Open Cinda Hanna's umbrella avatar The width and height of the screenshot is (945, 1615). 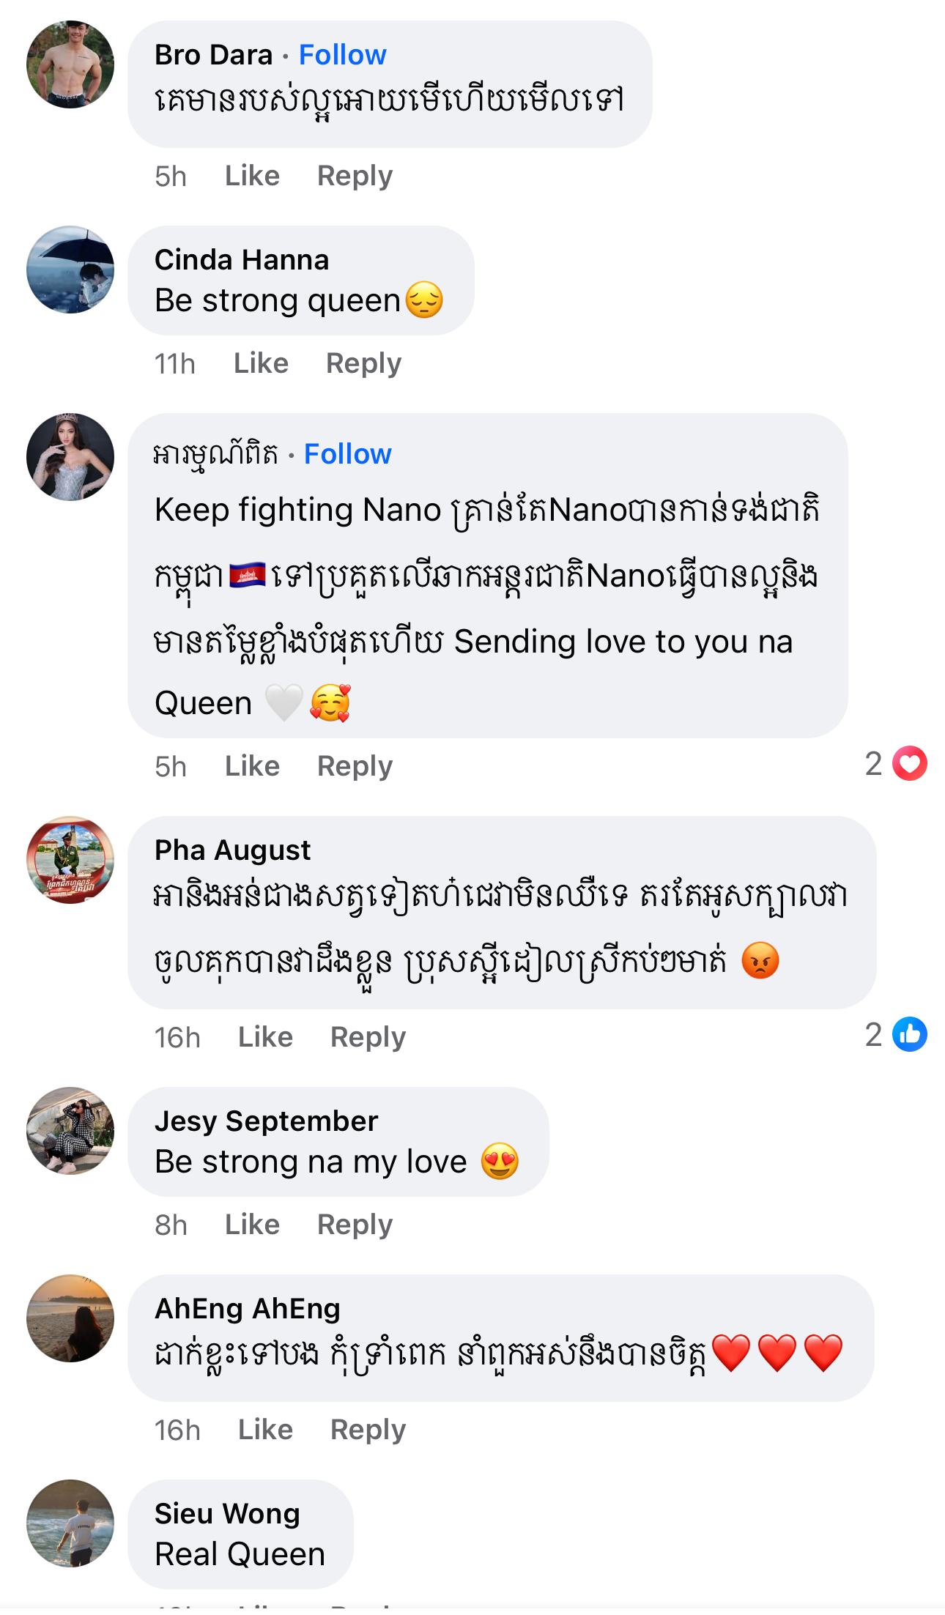pyautogui.click(x=70, y=270)
